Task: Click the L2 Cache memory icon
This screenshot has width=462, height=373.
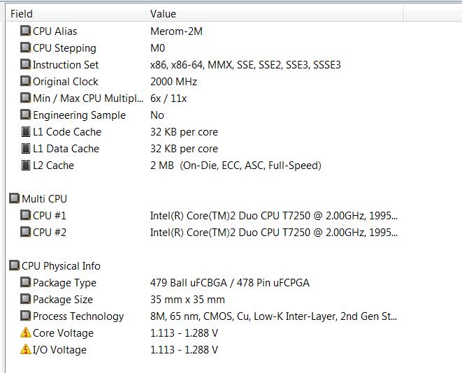Action: point(26,166)
